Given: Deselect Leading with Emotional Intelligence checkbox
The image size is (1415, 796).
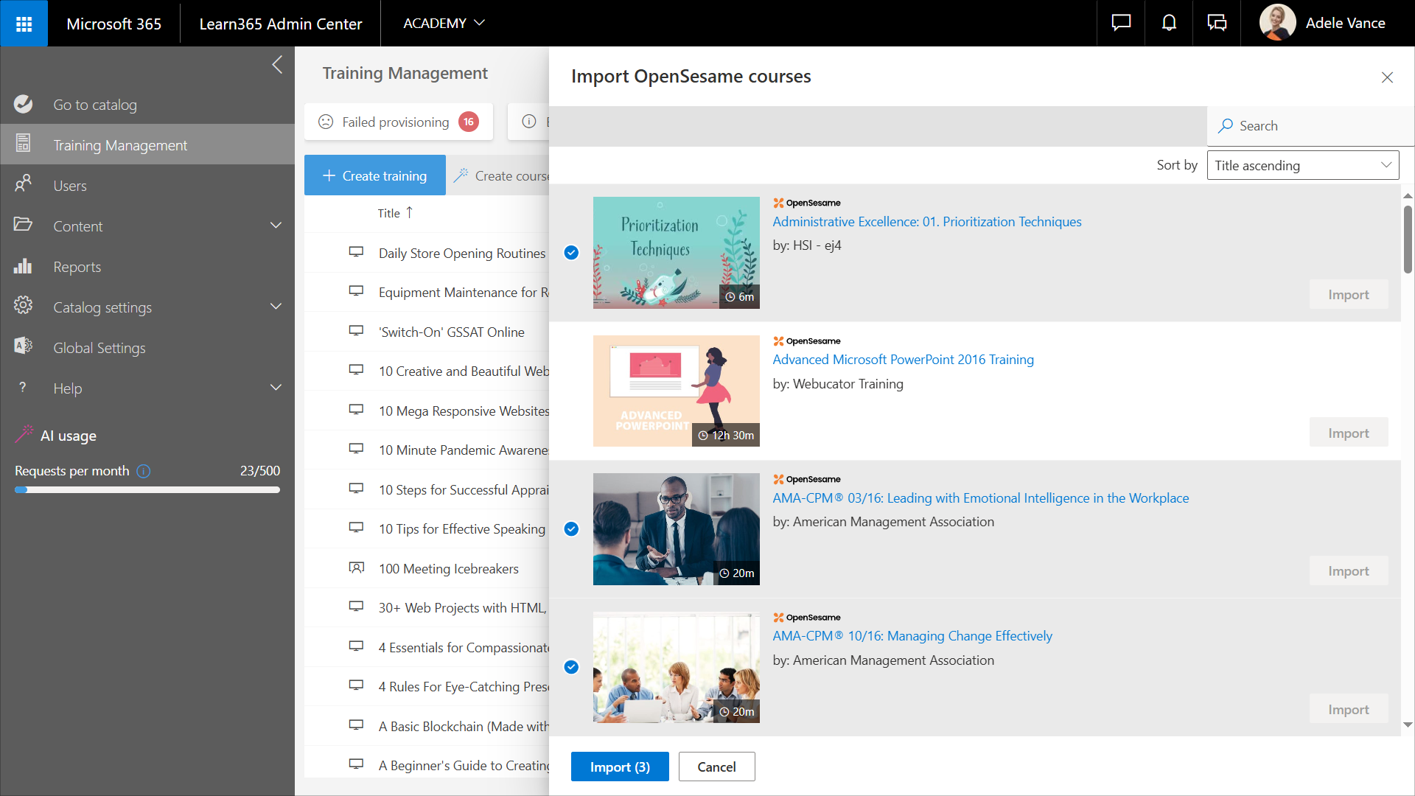Looking at the screenshot, I should (x=571, y=528).
